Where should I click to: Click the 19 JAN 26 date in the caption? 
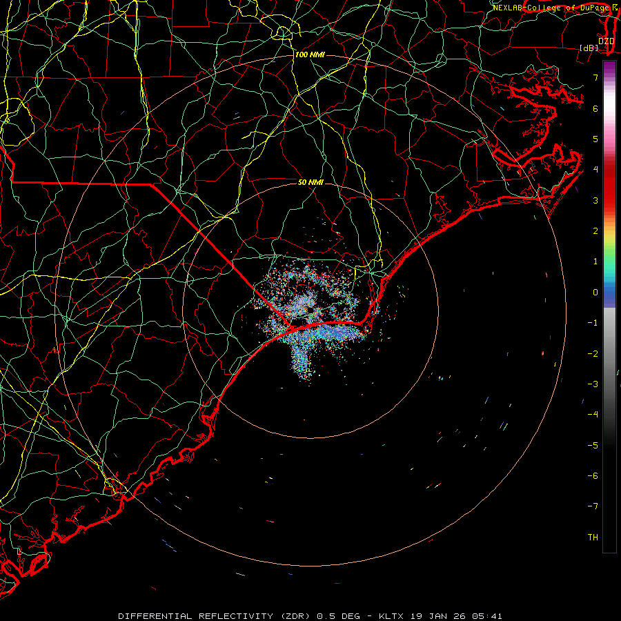(x=437, y=616)
